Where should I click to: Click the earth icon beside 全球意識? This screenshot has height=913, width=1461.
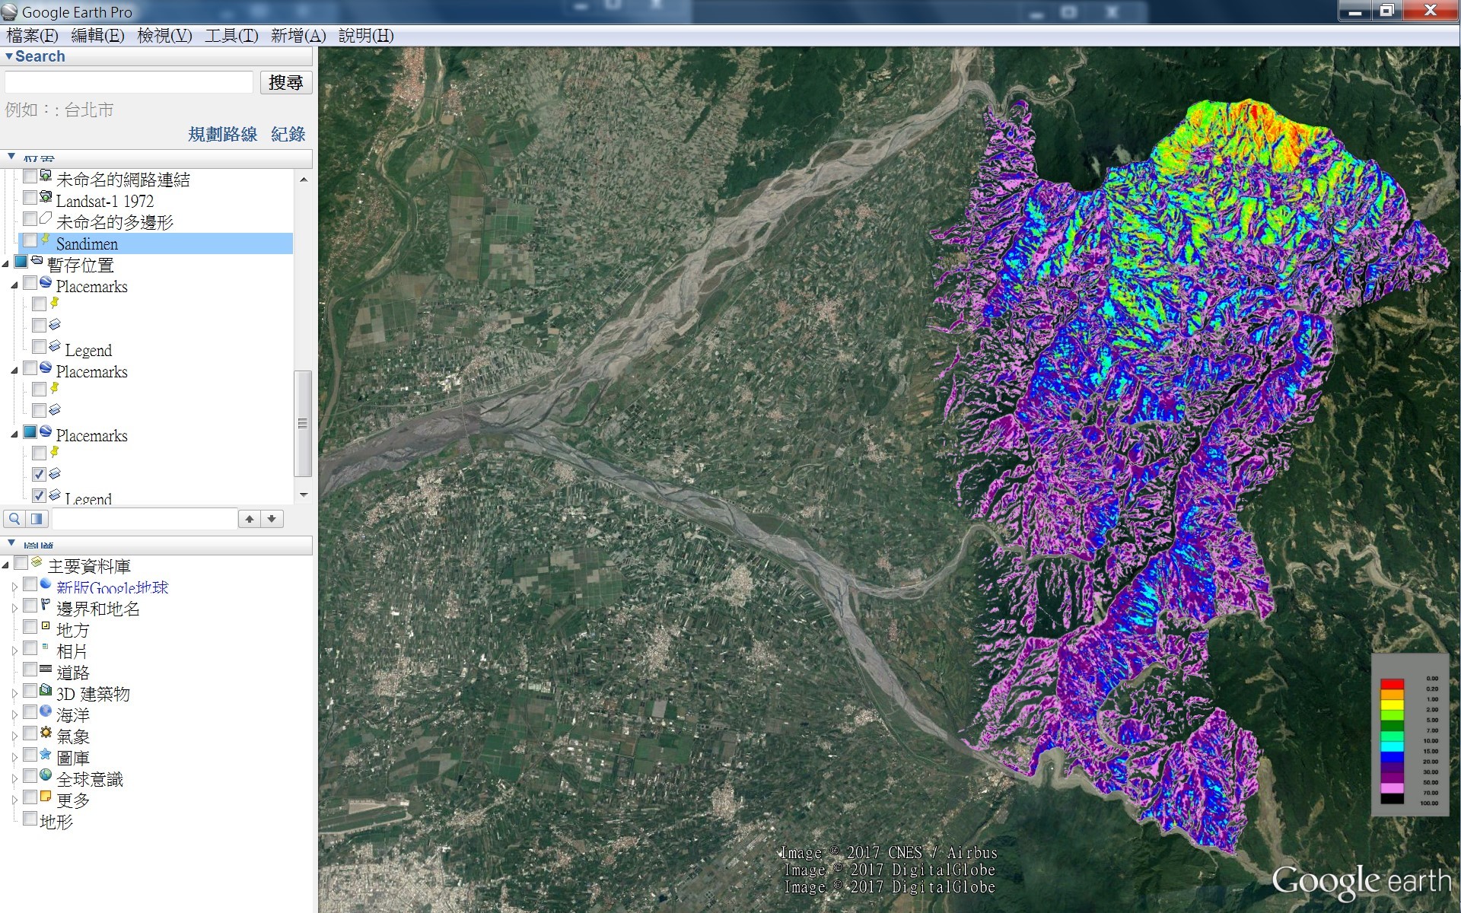[x=46, y=776]
